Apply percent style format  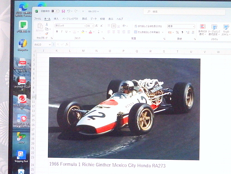(177, 32)
